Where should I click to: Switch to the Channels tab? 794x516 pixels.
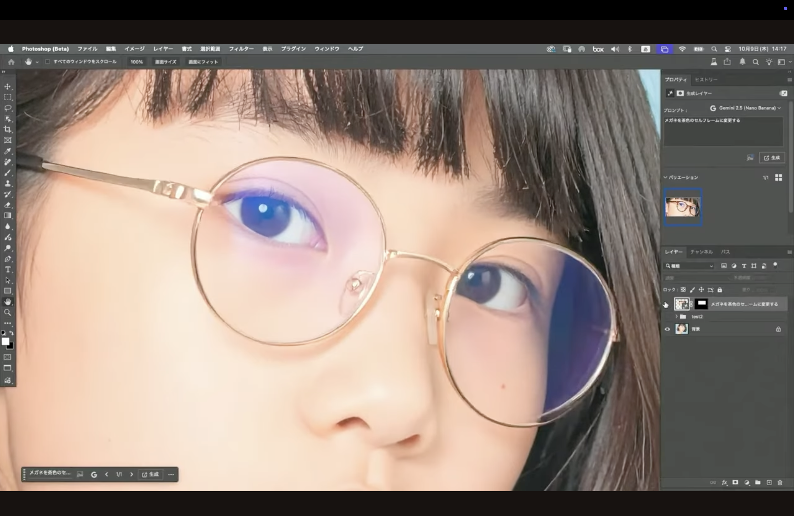point(701,252)
